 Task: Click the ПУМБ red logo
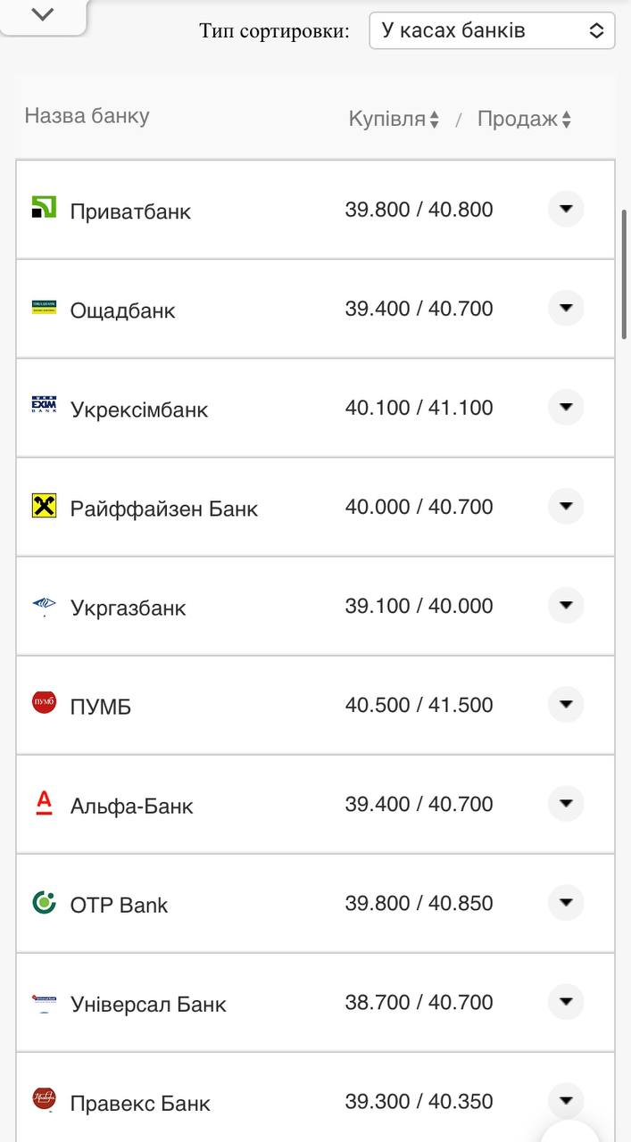click(44, 702)
